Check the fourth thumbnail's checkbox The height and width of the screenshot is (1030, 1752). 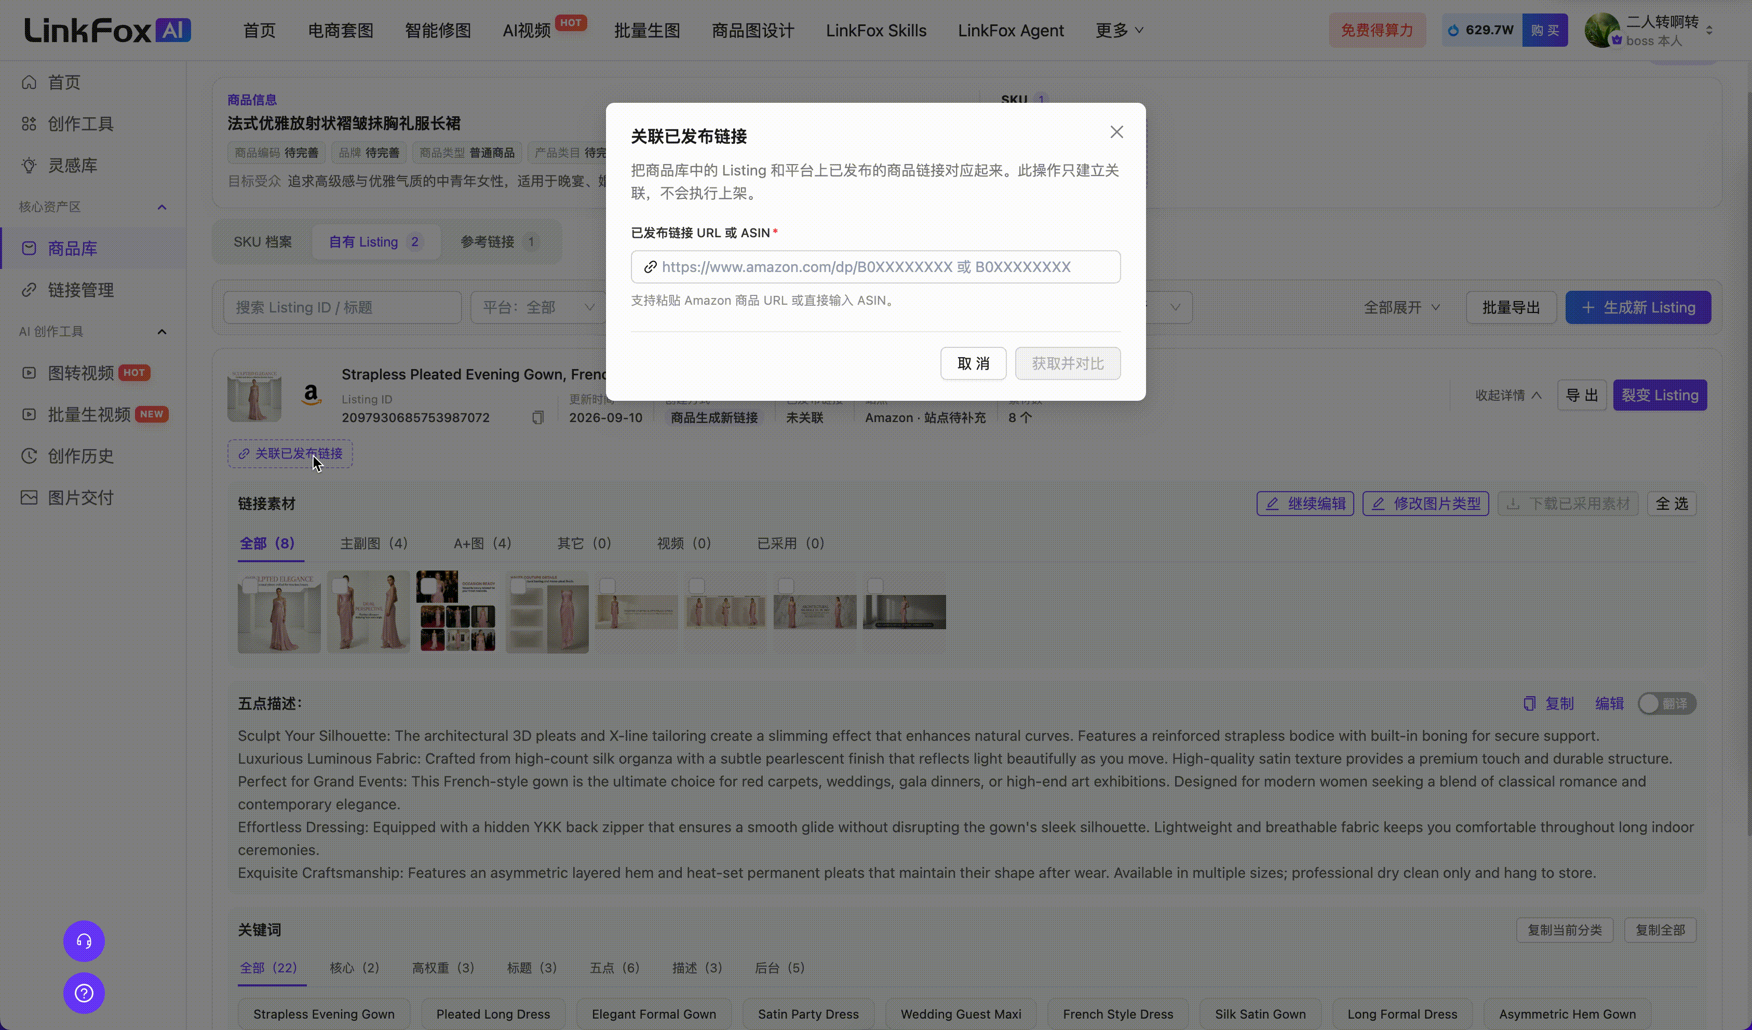click(518, 586)
